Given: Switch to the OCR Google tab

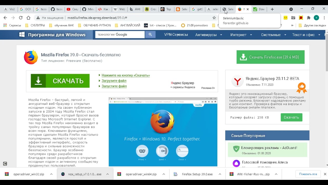Looking at the screenshot, I should (25, 9).
